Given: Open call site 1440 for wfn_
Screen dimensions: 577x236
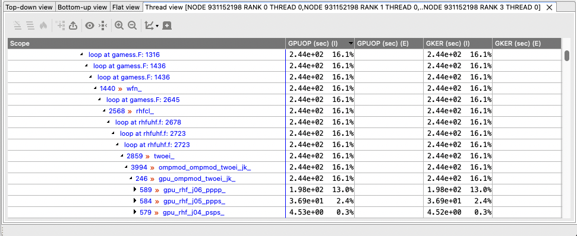Looking at the screenshot, I should pyautogui.click(x=108, y=88).
